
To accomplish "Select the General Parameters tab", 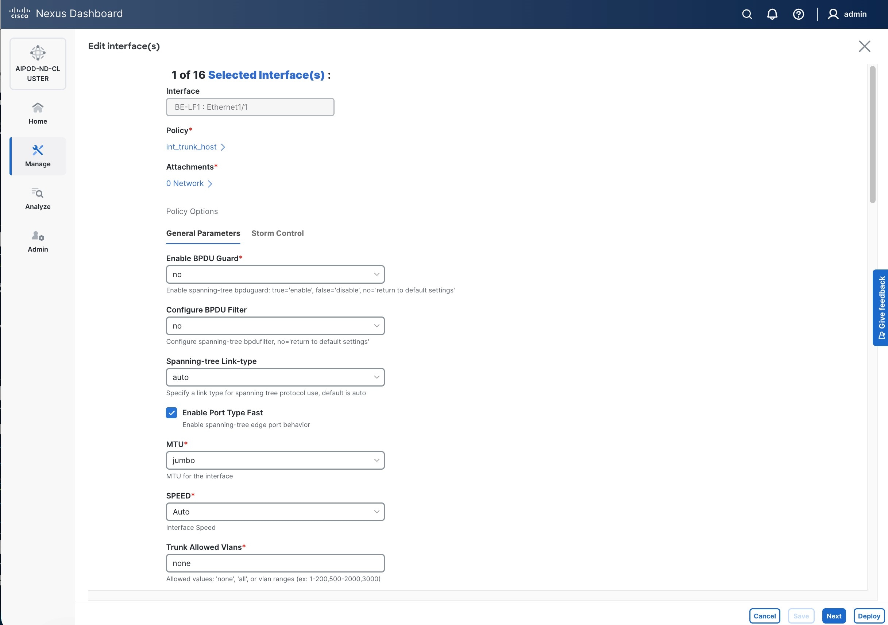I will click(x=202, y=233).
